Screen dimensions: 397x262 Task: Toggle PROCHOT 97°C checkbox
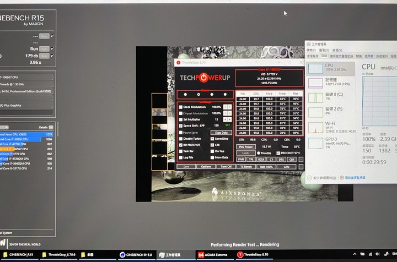[278, 153]
